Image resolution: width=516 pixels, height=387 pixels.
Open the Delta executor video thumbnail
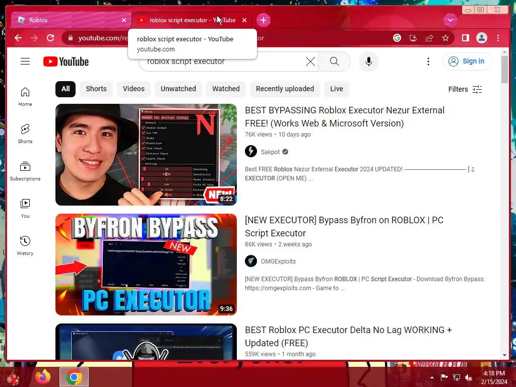[146, 342]
